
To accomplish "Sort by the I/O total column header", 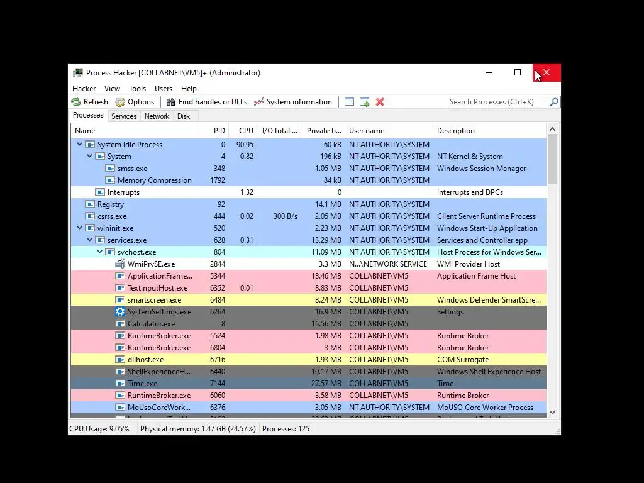I will (279, 131).
